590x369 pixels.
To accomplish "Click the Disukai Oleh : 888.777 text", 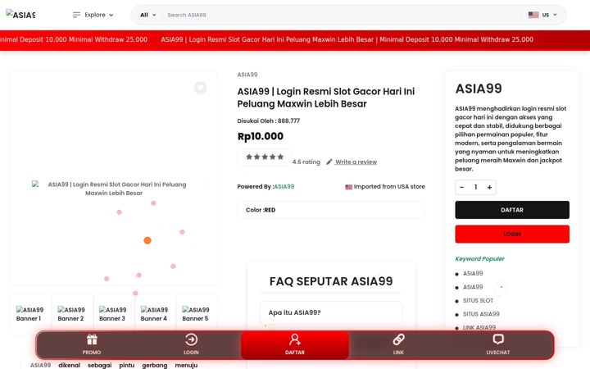I will tap(268, 121).
